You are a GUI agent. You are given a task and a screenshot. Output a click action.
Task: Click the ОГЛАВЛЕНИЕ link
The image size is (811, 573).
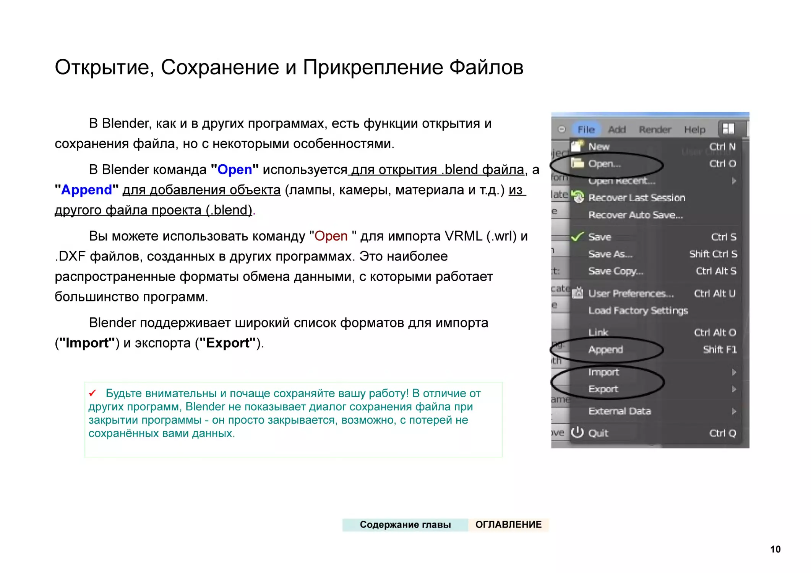pos(508,524)
